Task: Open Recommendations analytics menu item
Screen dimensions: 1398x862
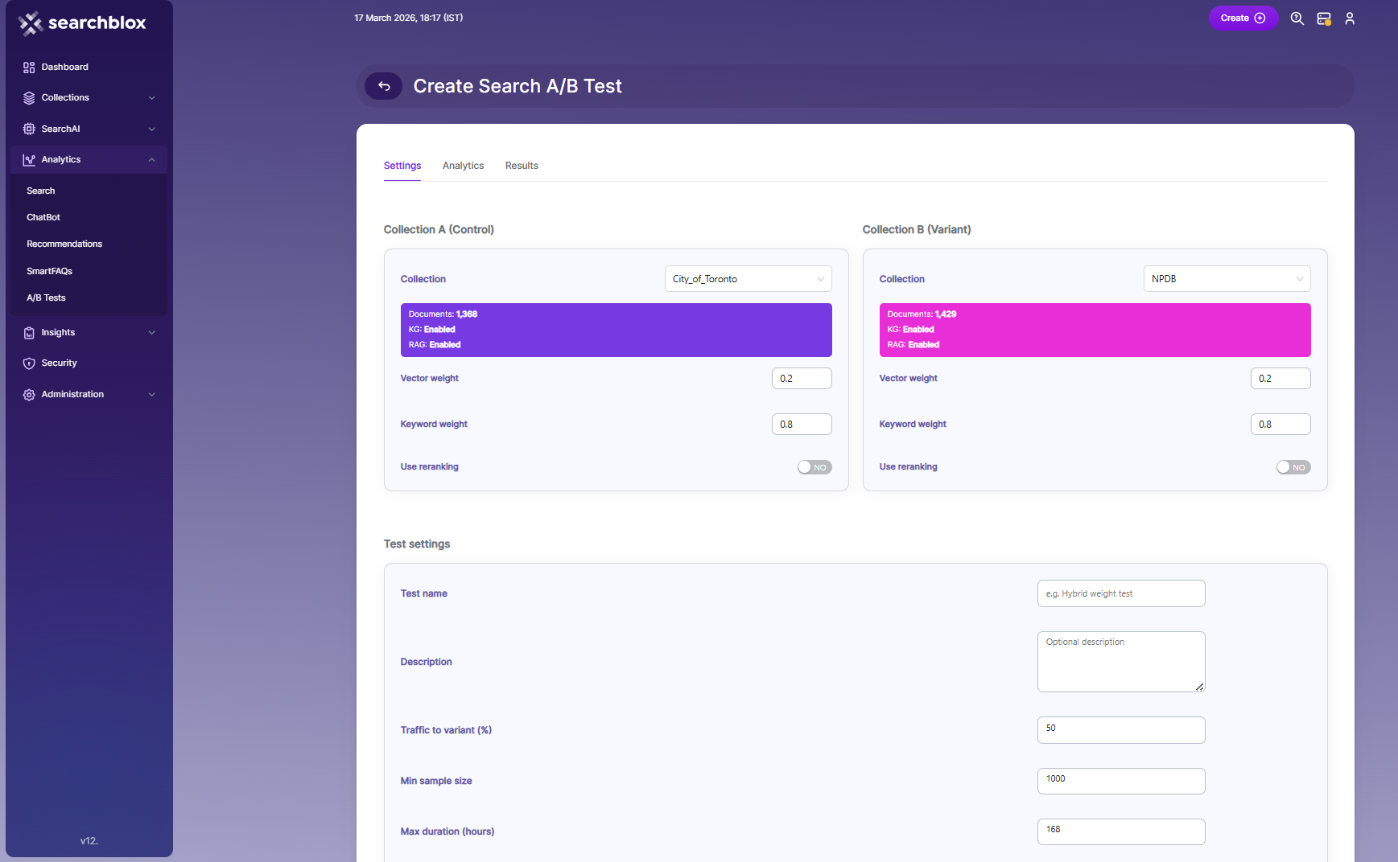Action: [64, 244]
